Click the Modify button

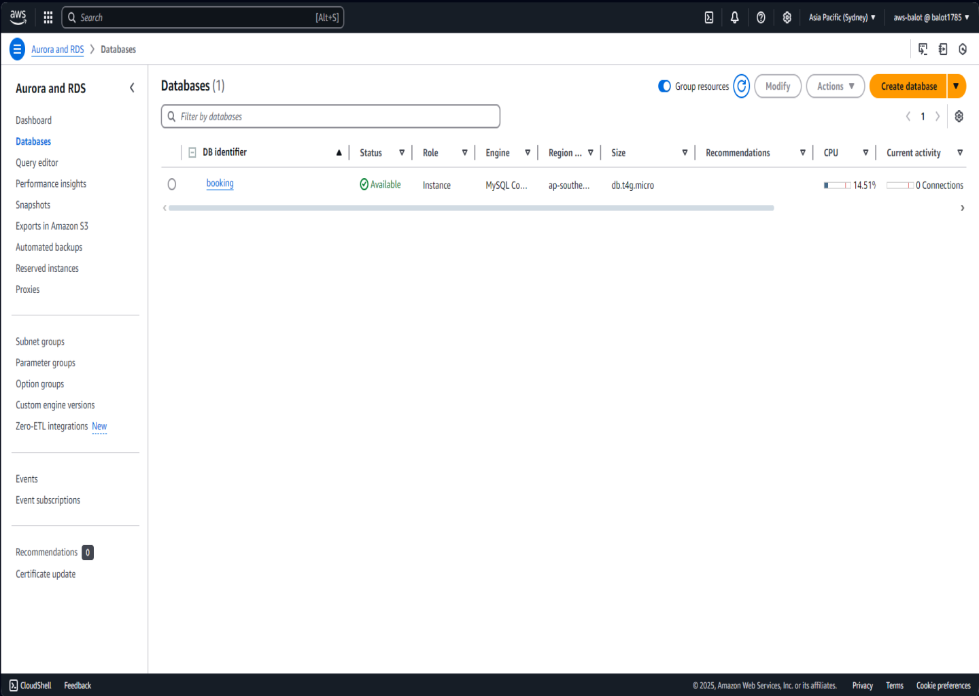778,86
